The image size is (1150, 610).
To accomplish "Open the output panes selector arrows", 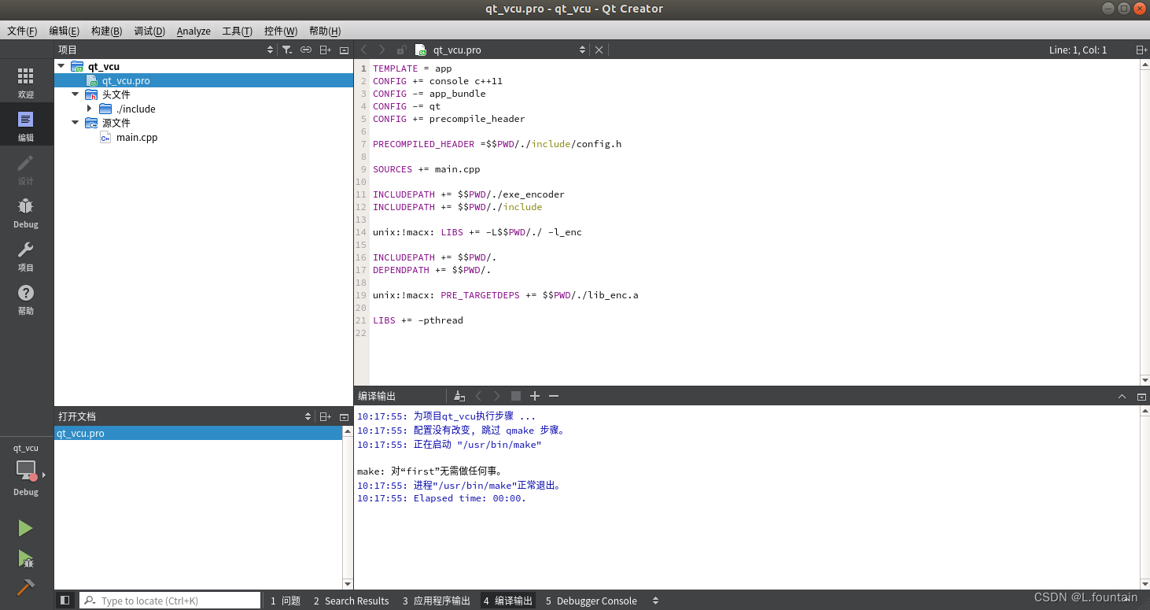I will point(655,601).
